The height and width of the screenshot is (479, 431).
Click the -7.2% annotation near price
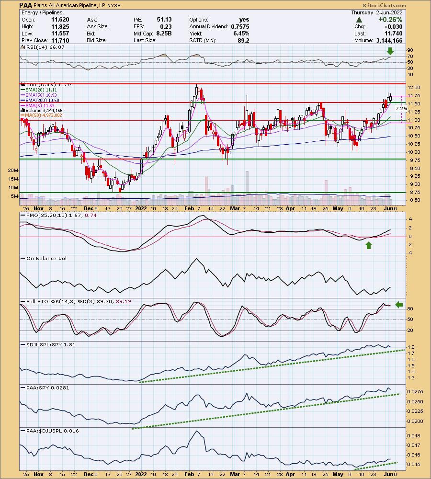400,108
